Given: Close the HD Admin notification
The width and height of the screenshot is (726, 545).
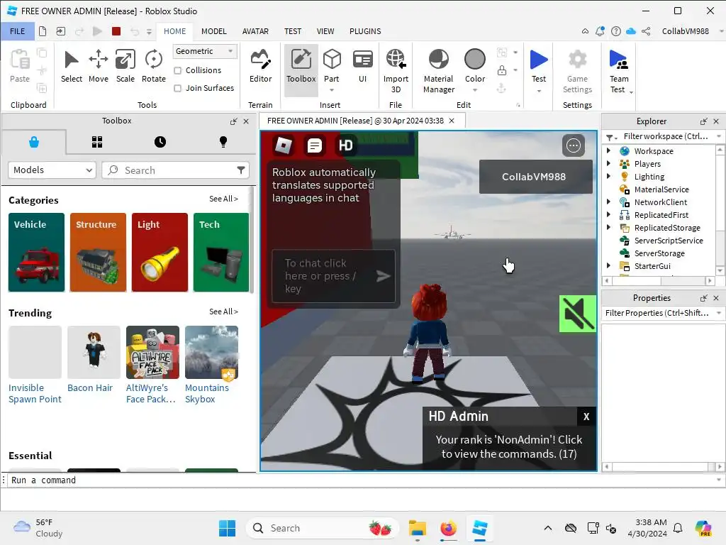Looking at the screenshot, I should (x=586, y=416).
